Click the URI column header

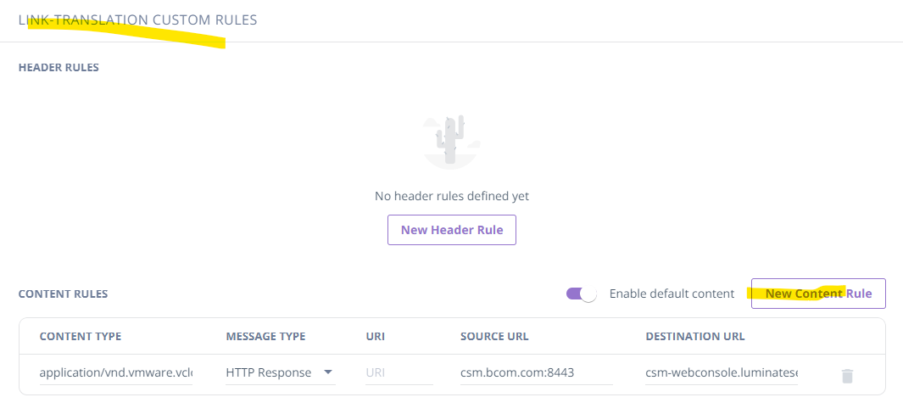point(375,336)
